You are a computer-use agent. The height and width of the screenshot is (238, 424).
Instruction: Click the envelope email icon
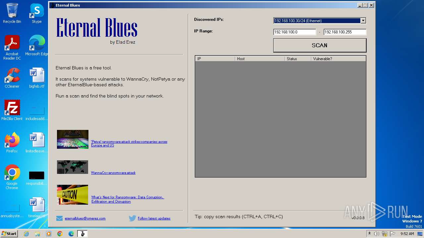(59, 218)
